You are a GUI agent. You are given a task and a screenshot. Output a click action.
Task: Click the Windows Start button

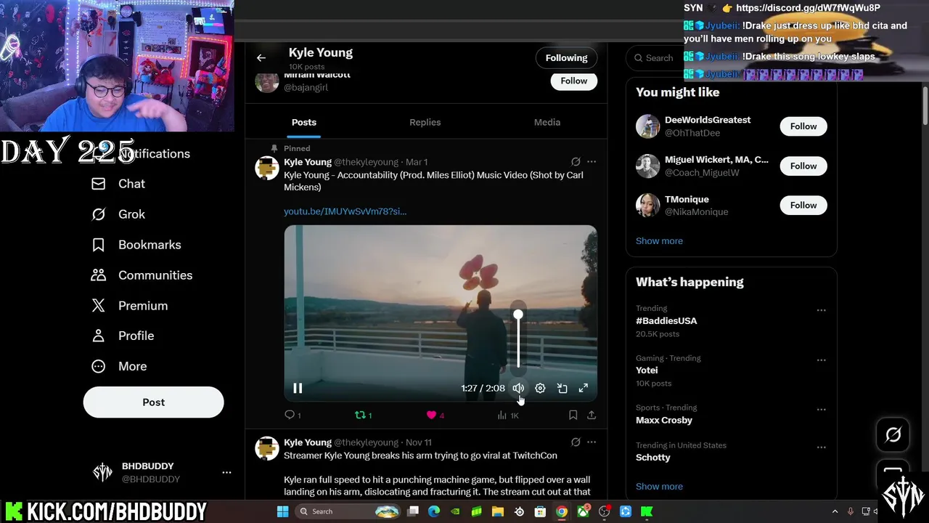(x=283, y=511)
